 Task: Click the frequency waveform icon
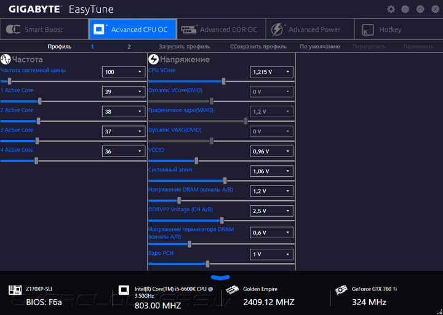pos(6,60)
